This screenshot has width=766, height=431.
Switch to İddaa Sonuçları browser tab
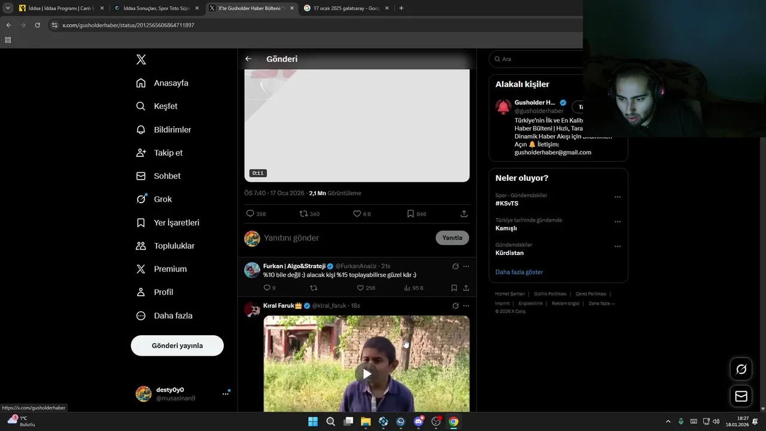pos(156,8)
